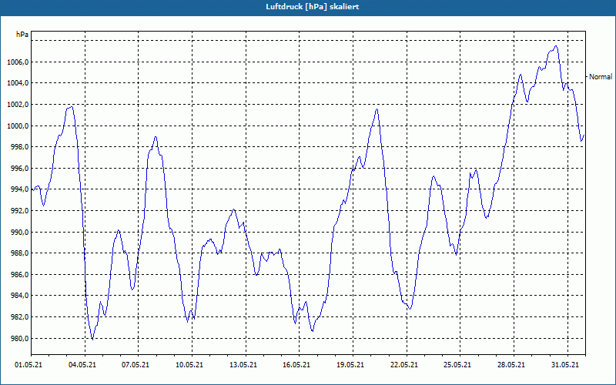
Task: Click the date label 01.05.21
Action: pyautogui.click(x=28, y=365)
